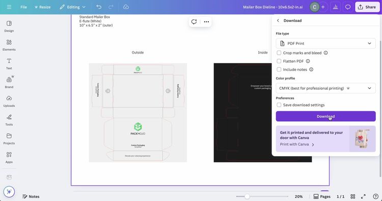
Task: Open more options in floating toolbar
Action: [206, 22]
